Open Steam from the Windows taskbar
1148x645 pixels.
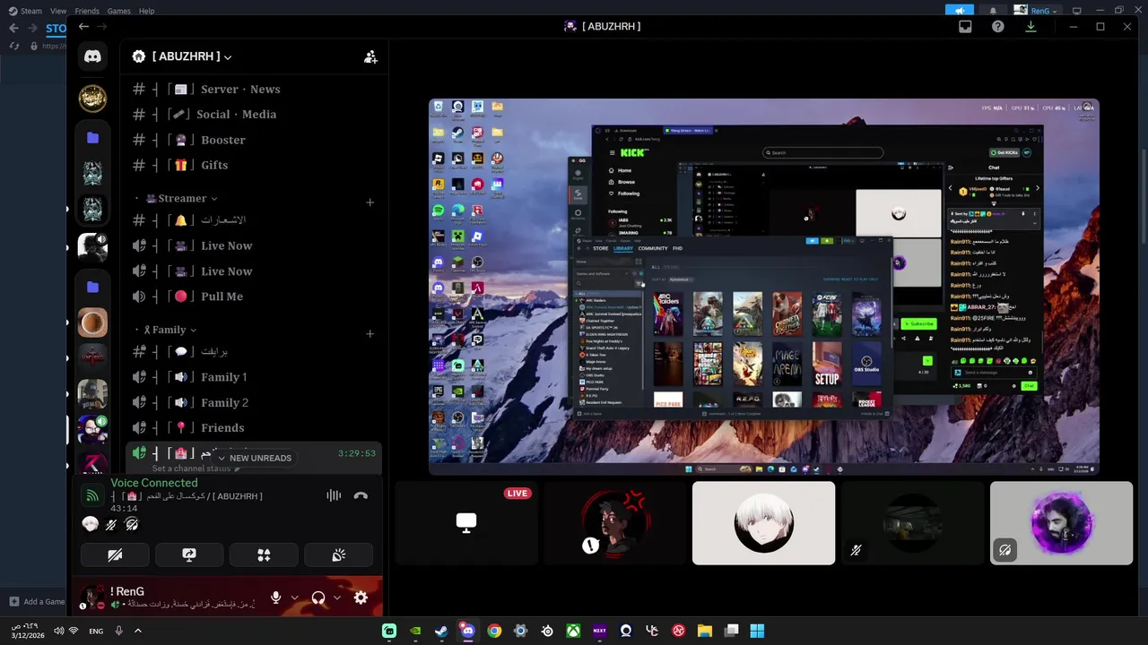point(441,631)
